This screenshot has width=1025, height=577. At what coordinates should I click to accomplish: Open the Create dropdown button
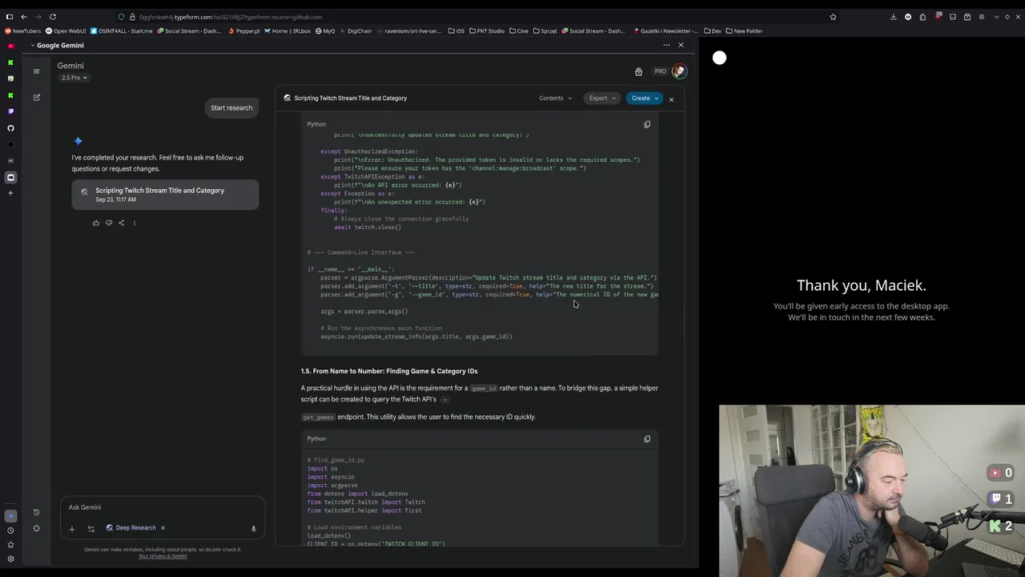tap(645, 99)
